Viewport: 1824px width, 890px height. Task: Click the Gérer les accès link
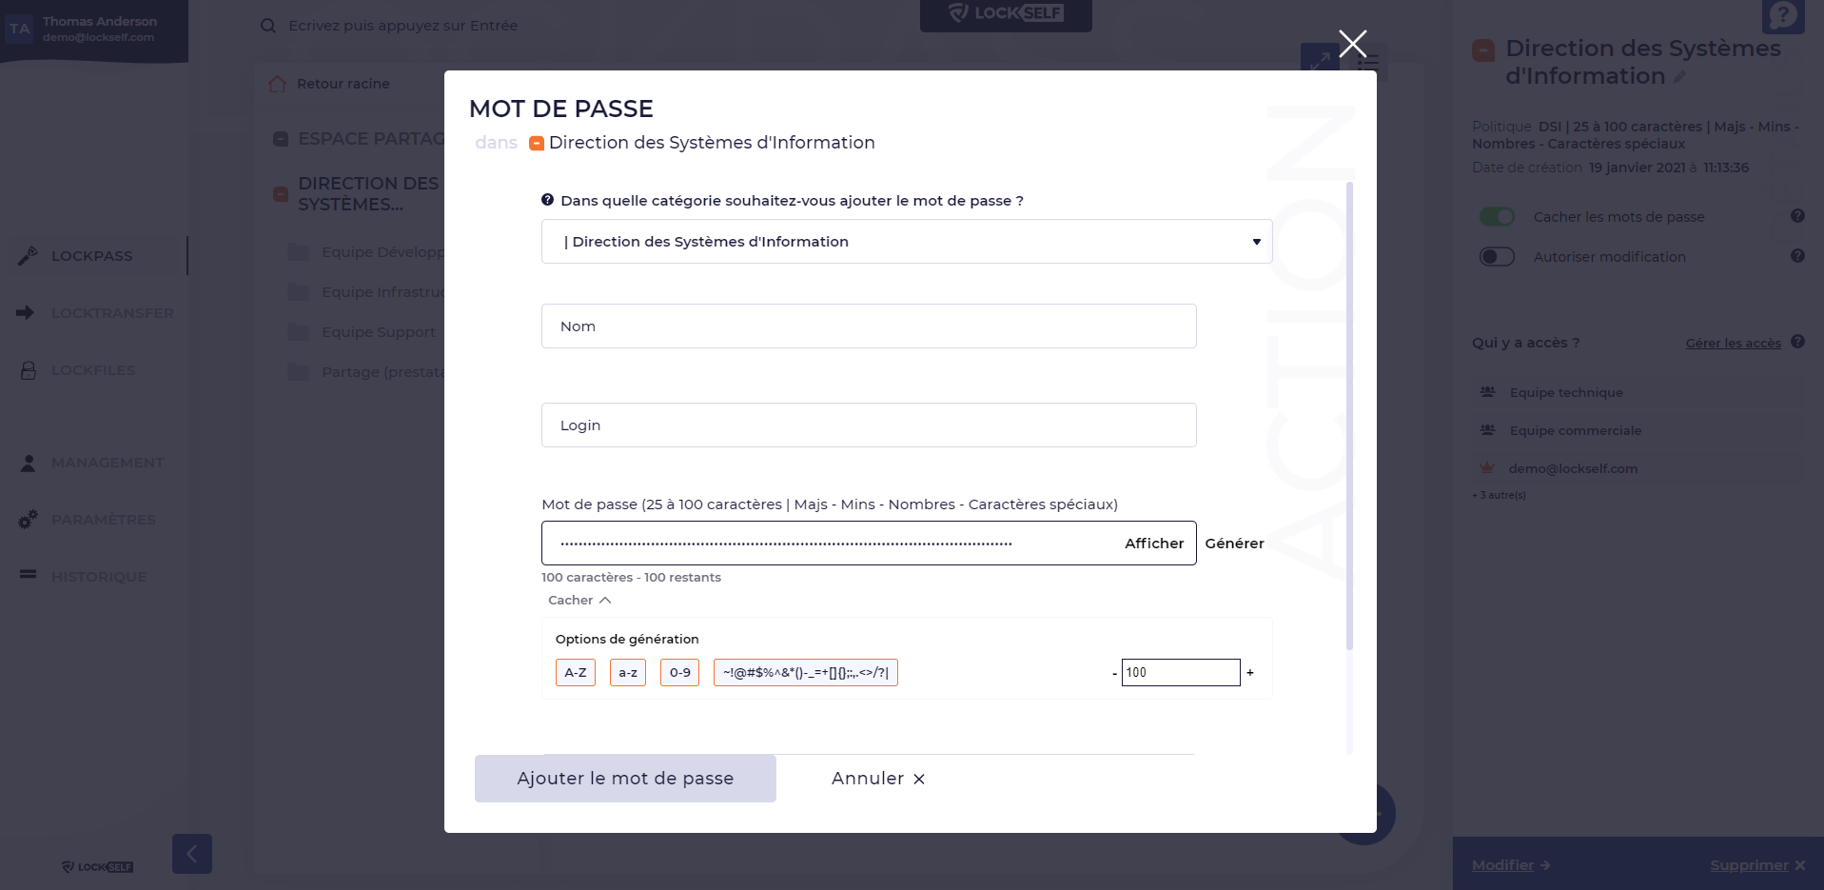point(1733,344)
